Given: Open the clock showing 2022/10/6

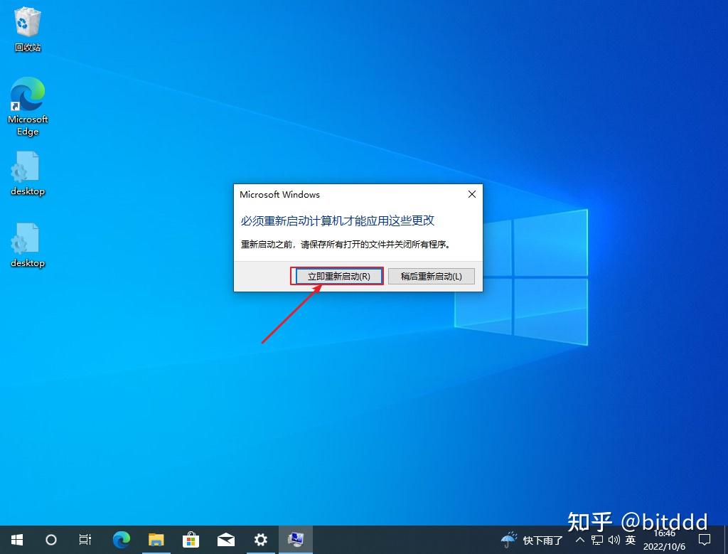Looking at the screenshot, I should 664,540.
